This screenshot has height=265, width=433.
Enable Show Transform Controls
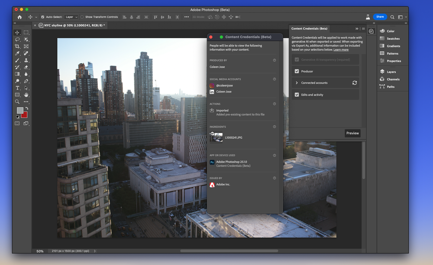(82, 17)
